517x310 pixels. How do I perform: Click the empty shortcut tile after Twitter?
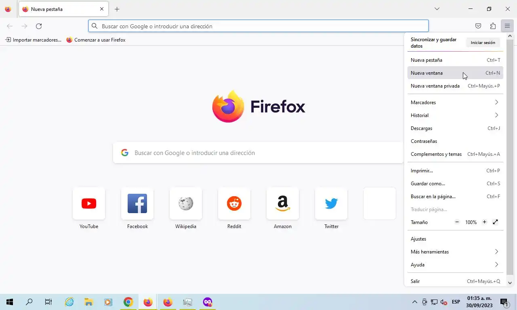point(380,203)
